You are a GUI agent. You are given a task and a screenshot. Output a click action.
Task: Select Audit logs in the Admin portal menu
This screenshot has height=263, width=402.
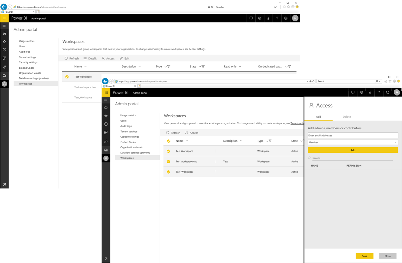tap(126, 126)
